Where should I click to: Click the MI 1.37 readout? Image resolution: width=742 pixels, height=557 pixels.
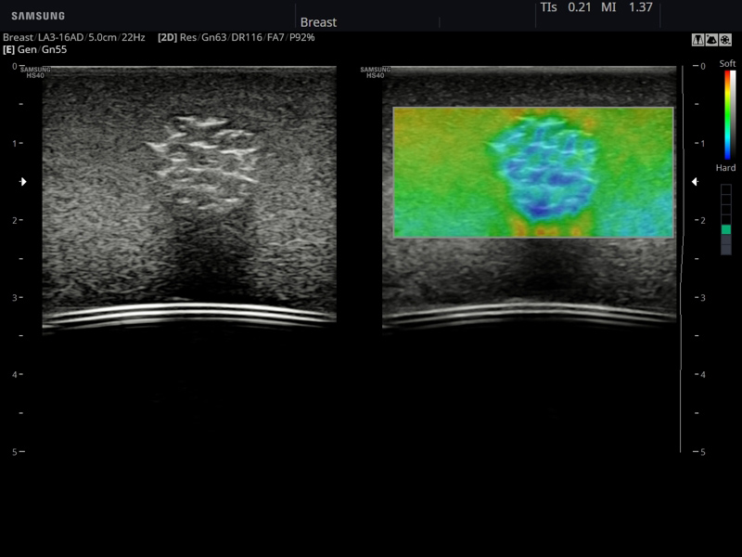point(627,7)
